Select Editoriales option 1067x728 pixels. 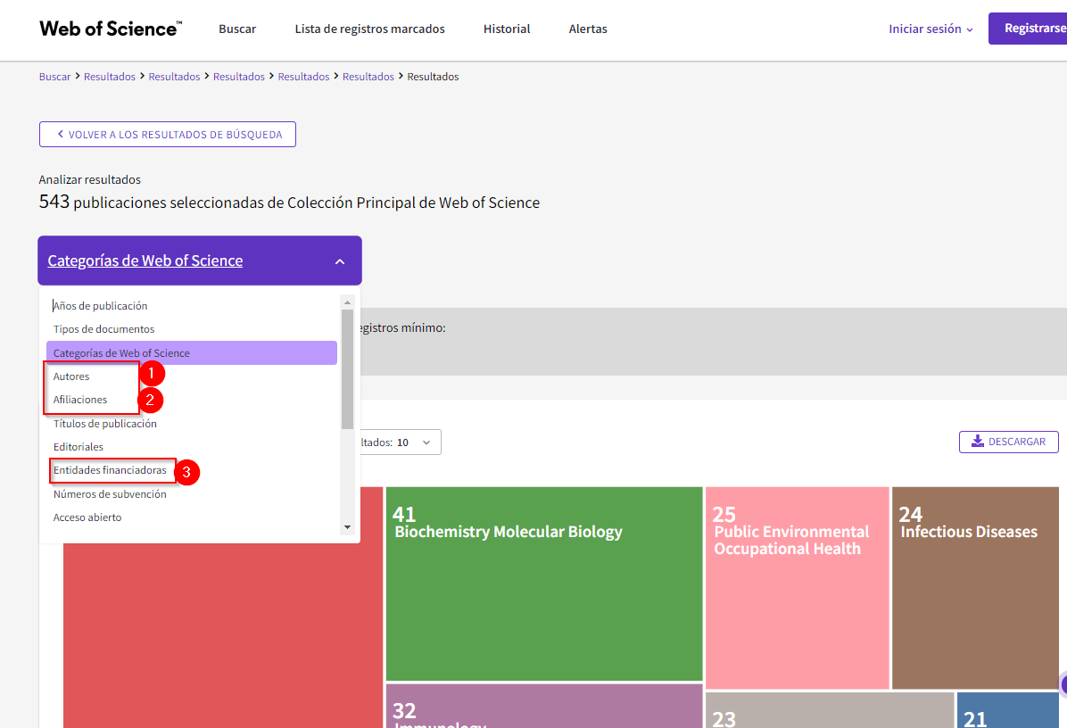[79, 446]
